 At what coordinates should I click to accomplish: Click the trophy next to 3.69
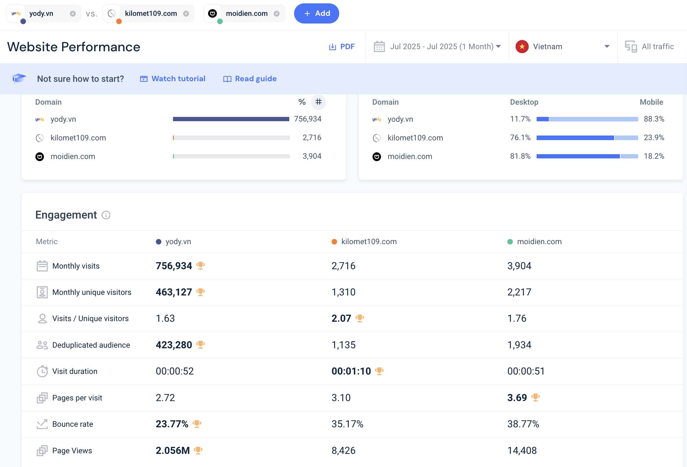click(535, 397)
